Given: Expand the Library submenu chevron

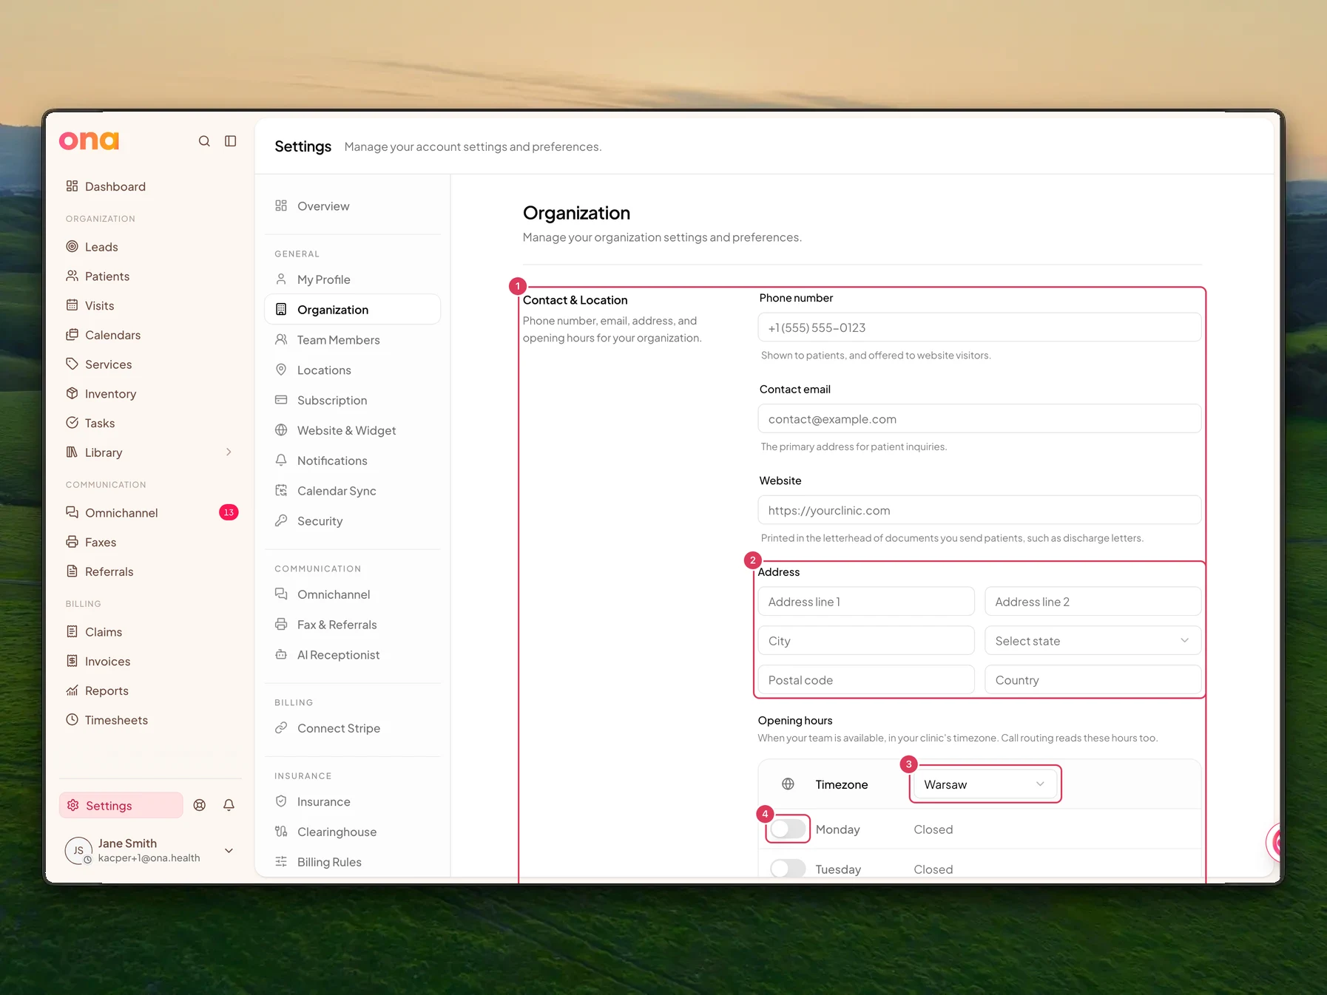Looking at the screenshot, I should (x=229, y=452).
